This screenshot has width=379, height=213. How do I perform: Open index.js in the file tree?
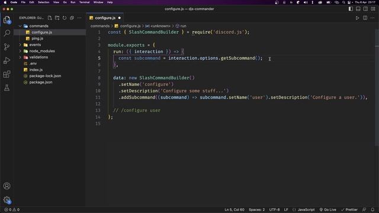point(36,70)
